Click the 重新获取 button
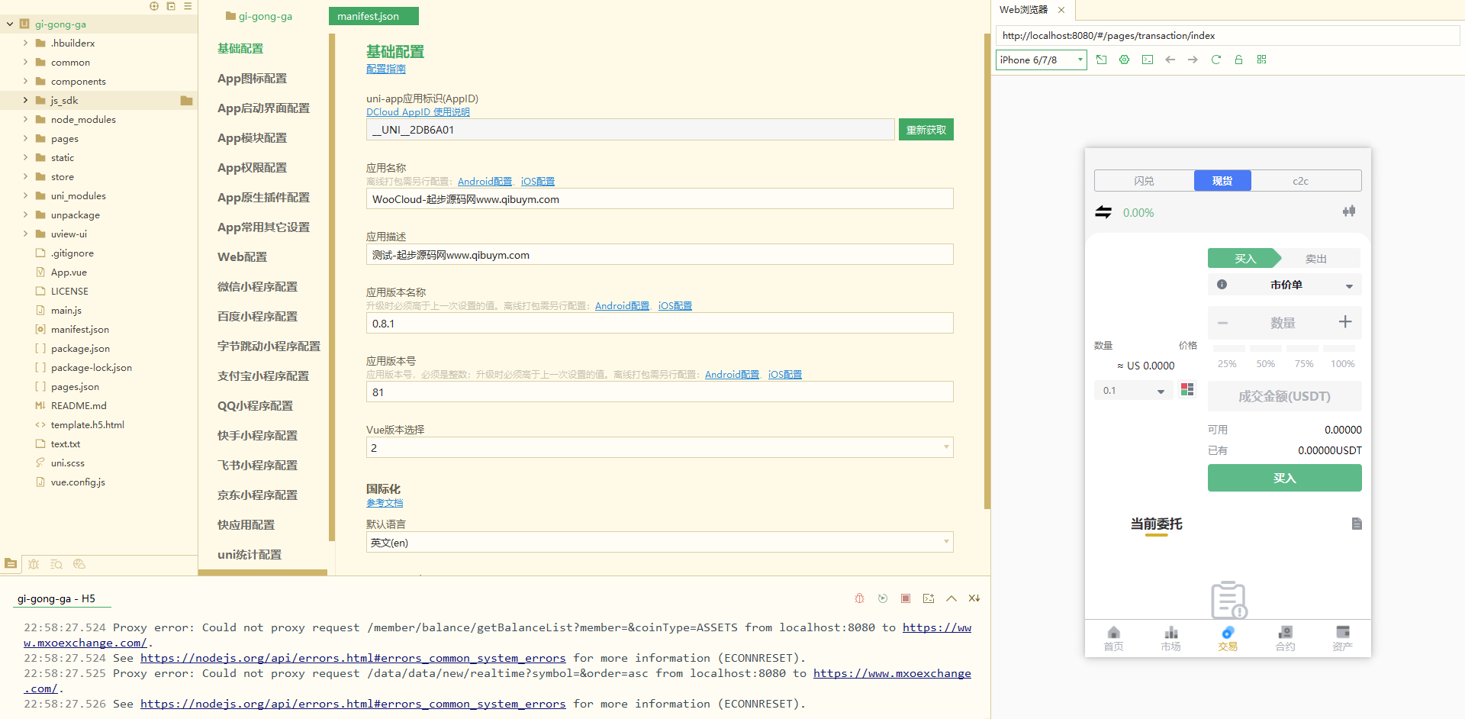 (926, 130)
